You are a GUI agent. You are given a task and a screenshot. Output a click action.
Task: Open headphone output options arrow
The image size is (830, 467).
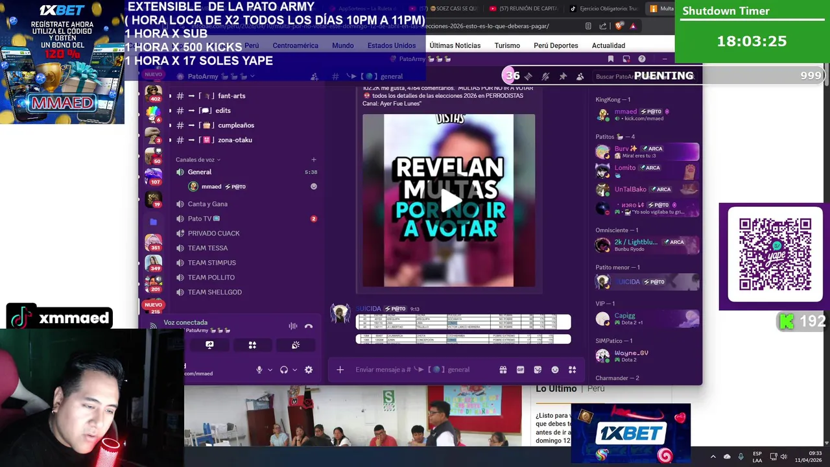(x=294, y=370)
